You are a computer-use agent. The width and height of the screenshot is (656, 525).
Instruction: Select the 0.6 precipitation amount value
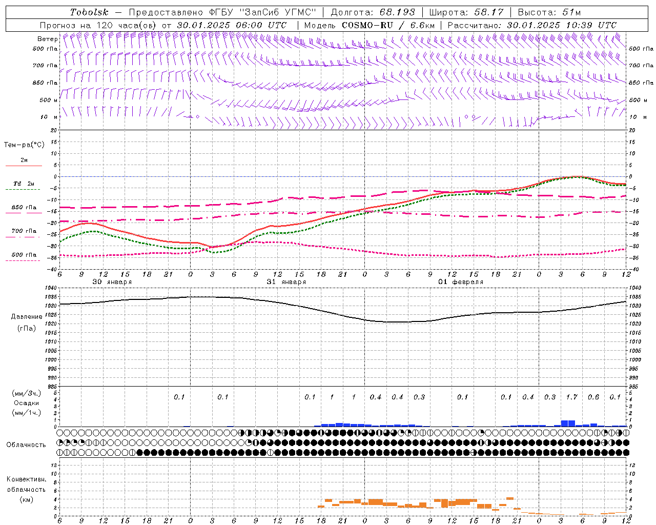pyautogui.click(x=593, y=397)
